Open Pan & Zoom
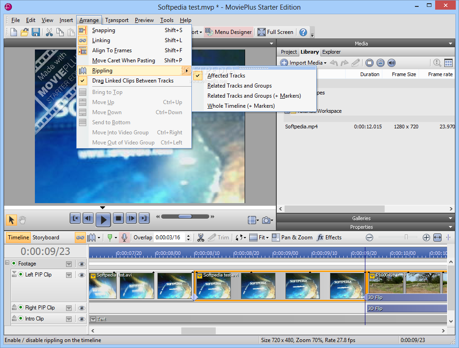459x348 pixels. pyautogui.click(x=292, y=238)
